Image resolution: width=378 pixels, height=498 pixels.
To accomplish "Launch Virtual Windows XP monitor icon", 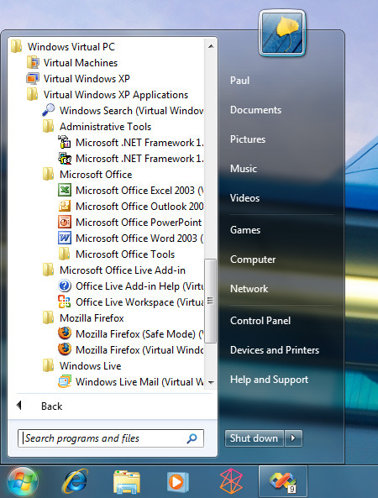I will 33,78.
